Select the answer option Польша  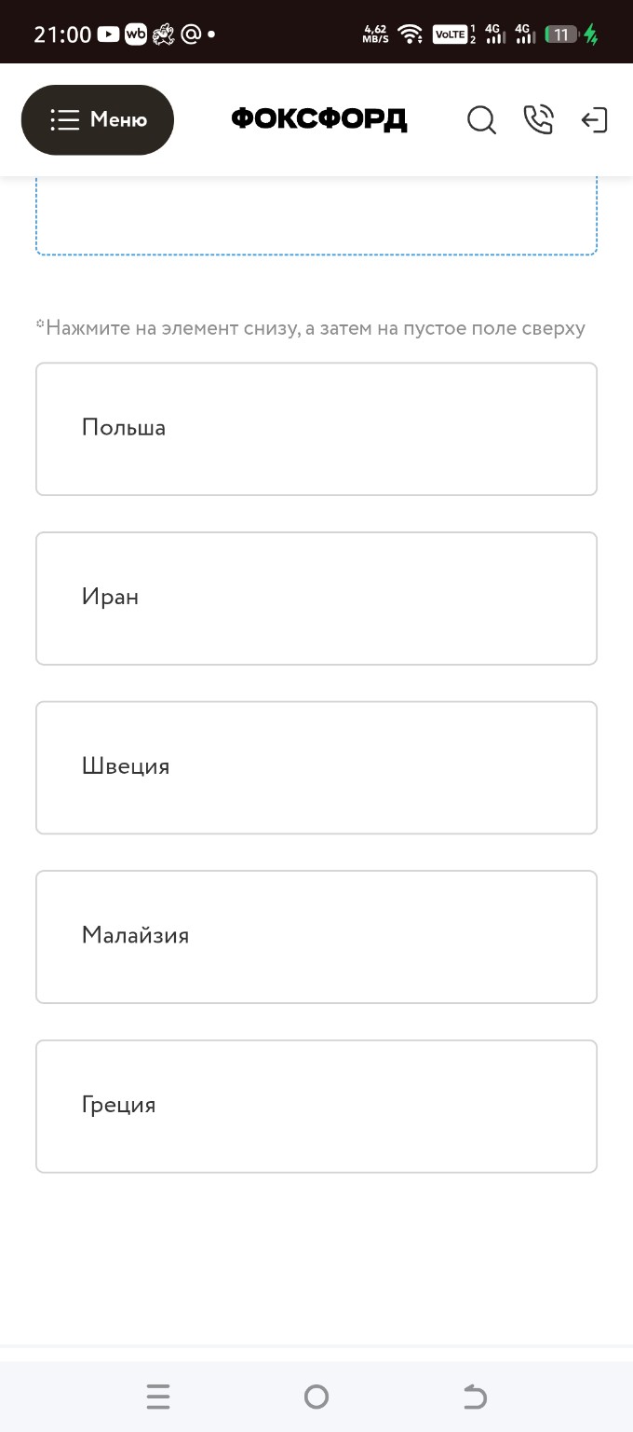316,429
